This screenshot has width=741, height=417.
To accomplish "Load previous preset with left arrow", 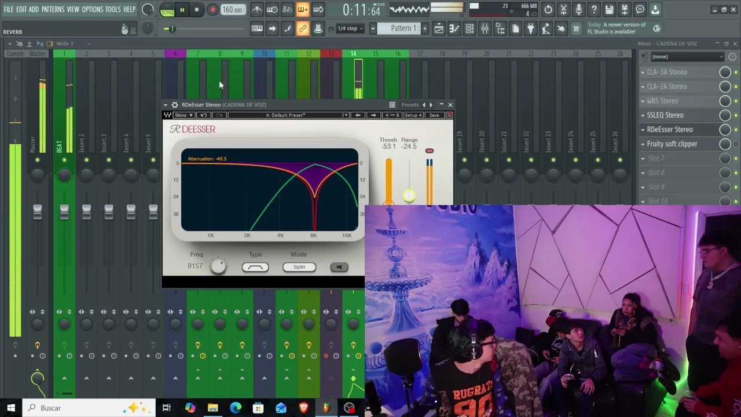I will click(x=358, y=115).
